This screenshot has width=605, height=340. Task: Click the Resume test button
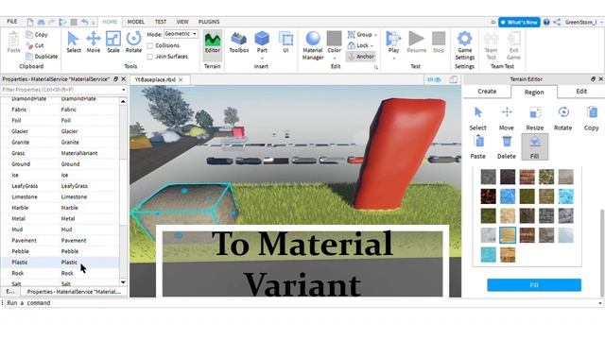click(416, 42)
